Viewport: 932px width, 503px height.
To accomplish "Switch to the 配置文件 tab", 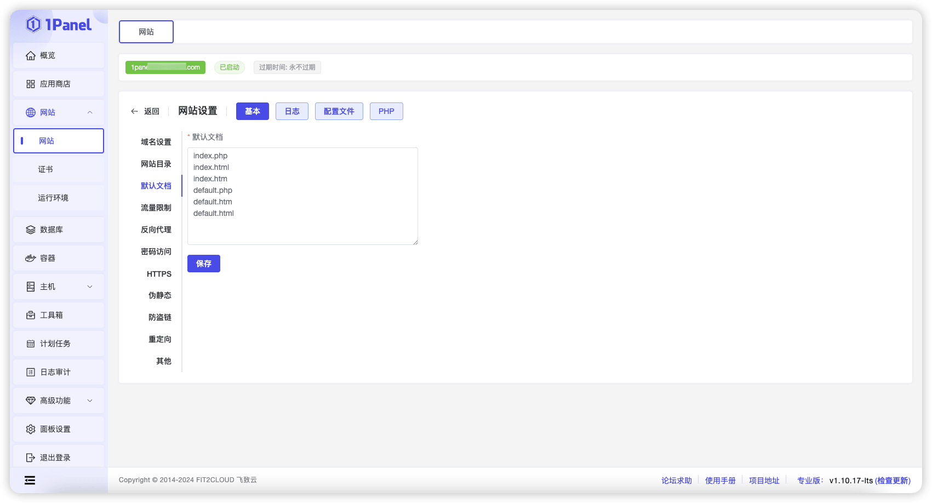I will [339, 111].
